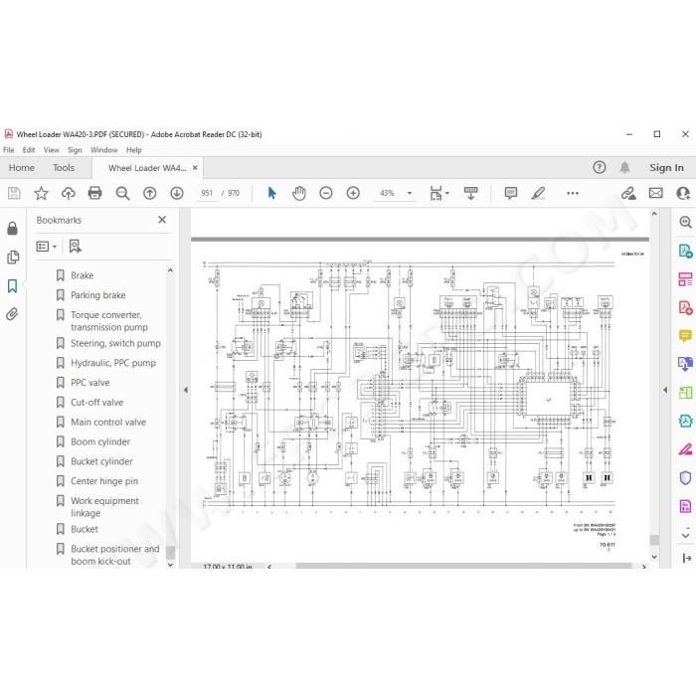Open the PPC valve bookmark
The image size is (696, 696).
coord(90,383)
